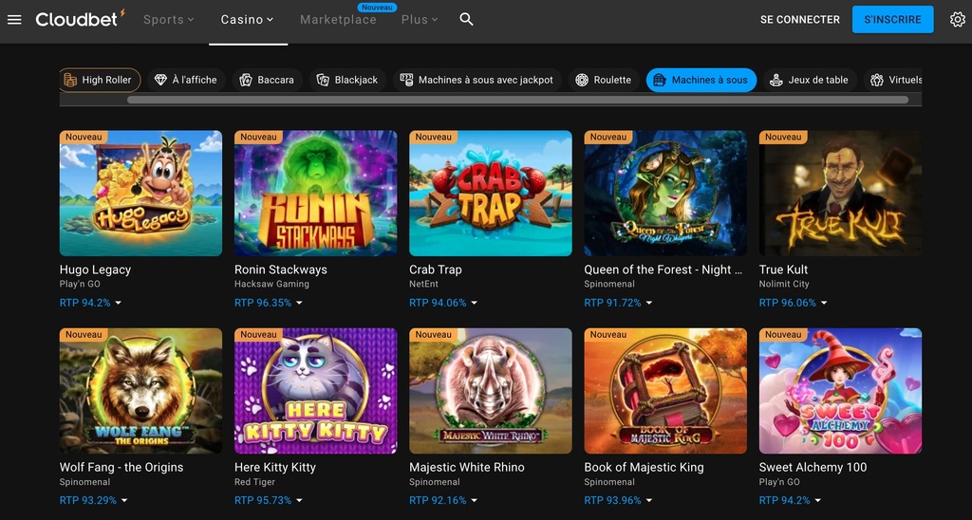This screenshot has height=520, width=972.
Task: Select the Baccara category label
Action: click(x=275, y=80)
